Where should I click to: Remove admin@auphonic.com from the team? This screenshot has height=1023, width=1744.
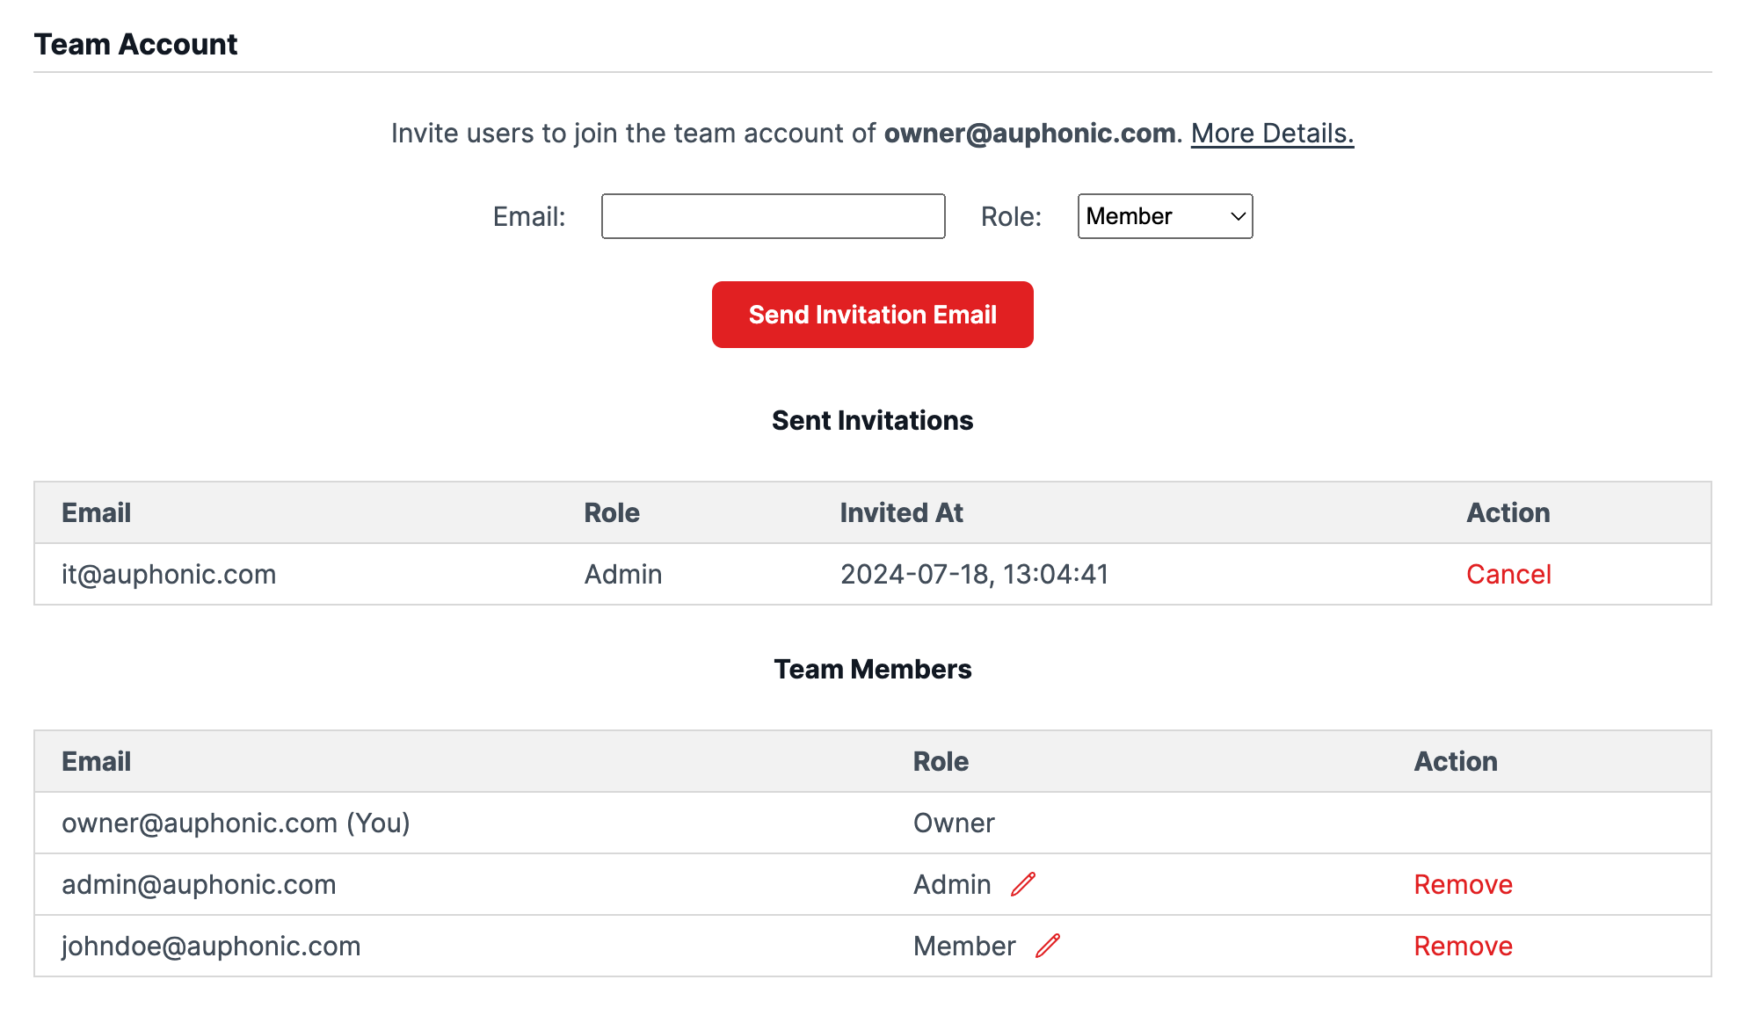click(1463, 884)
